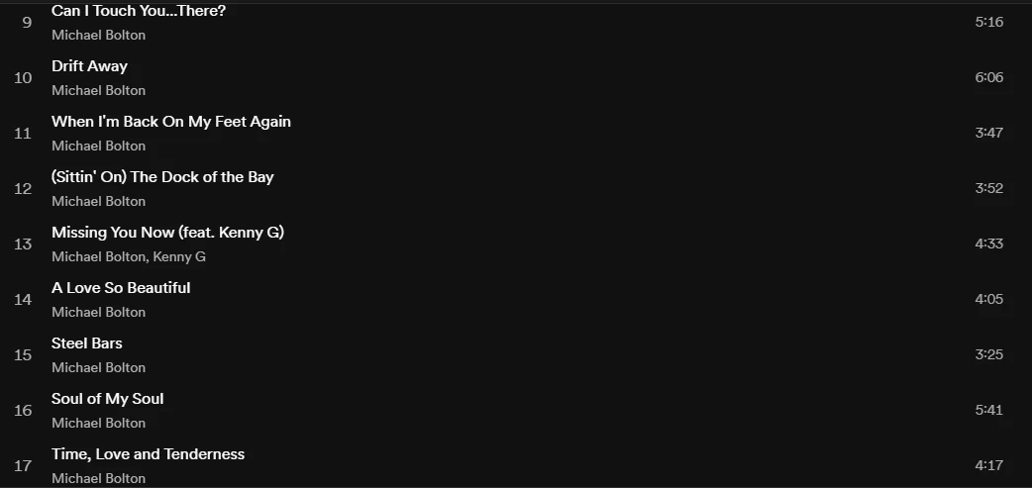Click the 4:33 duration on track 13
This screenshot has width=1032, height=488.
(x=989, y=244)
